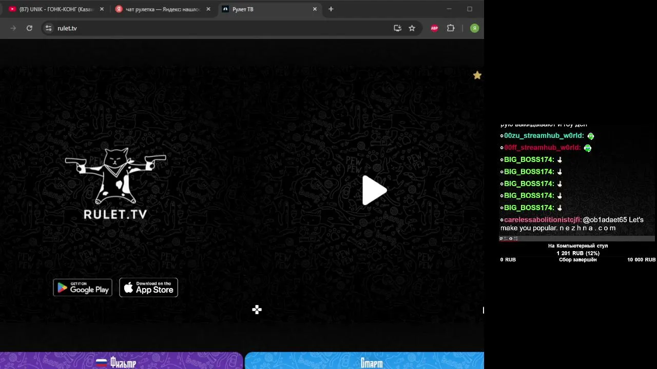Close the Рулет ТВ tab
This screenshot has height=369, width=657.
point(315,9)
